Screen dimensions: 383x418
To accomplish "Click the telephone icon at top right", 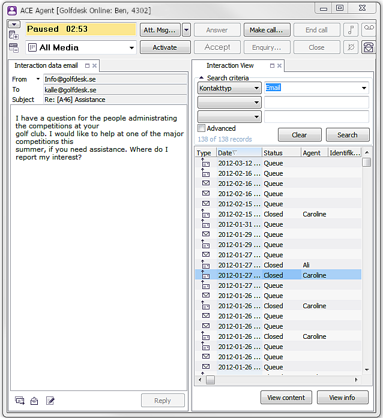I will [369, 47].
